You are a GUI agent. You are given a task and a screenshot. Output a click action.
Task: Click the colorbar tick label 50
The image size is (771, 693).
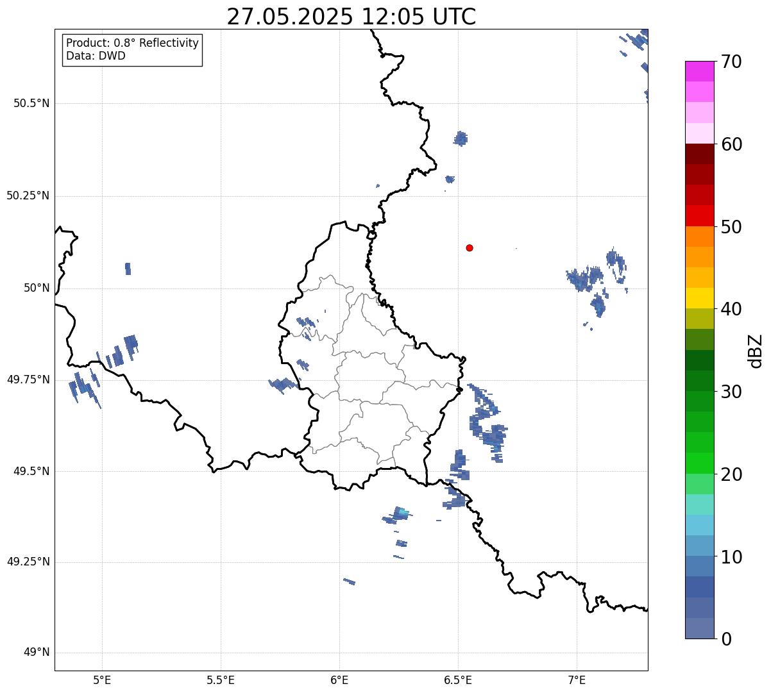tap(731, 227)
